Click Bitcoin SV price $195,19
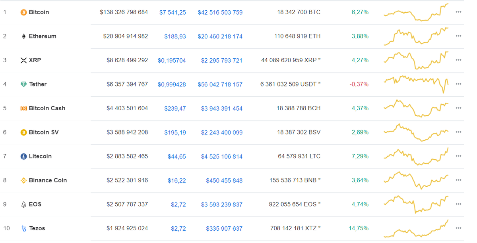The width and height of the screenshot is (477, 243). coord(175,132)
